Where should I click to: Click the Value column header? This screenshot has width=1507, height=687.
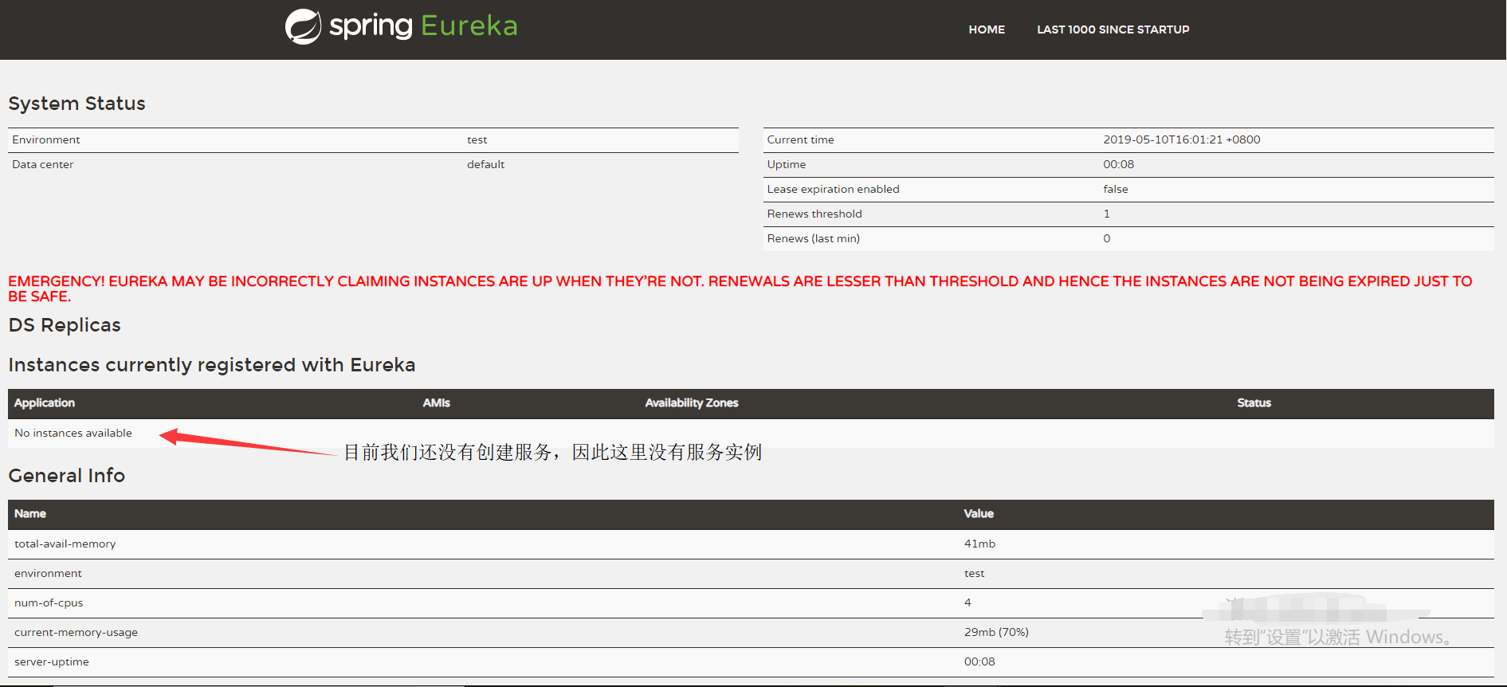[x=979, y=514]
